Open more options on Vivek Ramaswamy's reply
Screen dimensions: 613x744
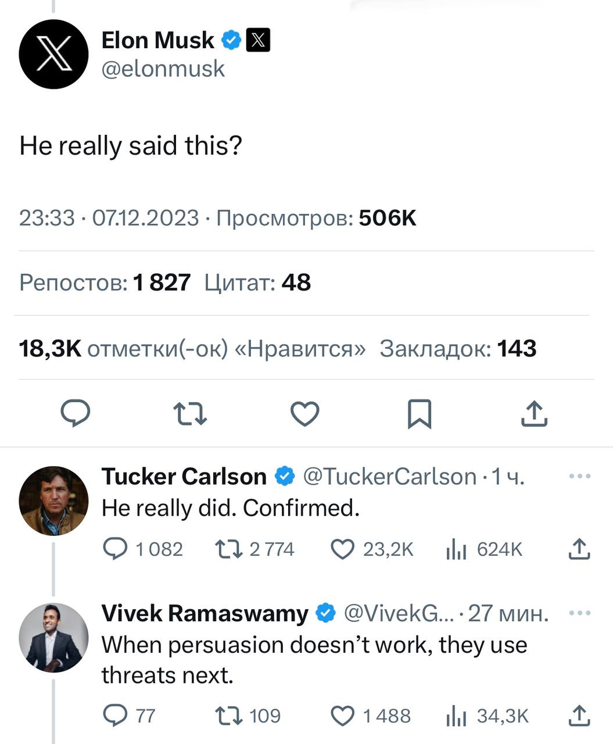579,613
